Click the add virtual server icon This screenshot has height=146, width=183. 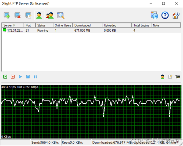7,15
